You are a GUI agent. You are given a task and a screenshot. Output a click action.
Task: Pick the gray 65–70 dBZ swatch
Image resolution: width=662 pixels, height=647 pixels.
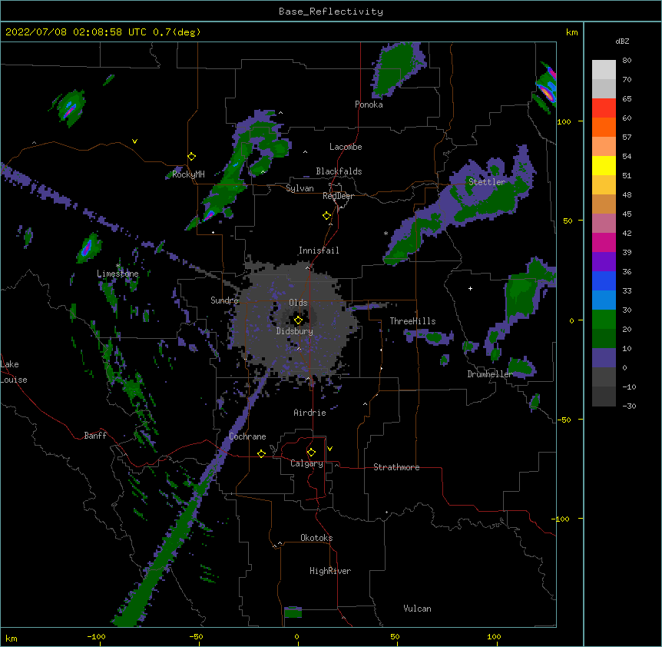[x=604, y=88]
